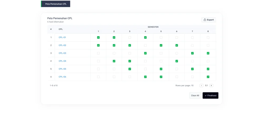Click the Clear All button
This screenshot has width=272, height=113.
[x=195, y=95]
